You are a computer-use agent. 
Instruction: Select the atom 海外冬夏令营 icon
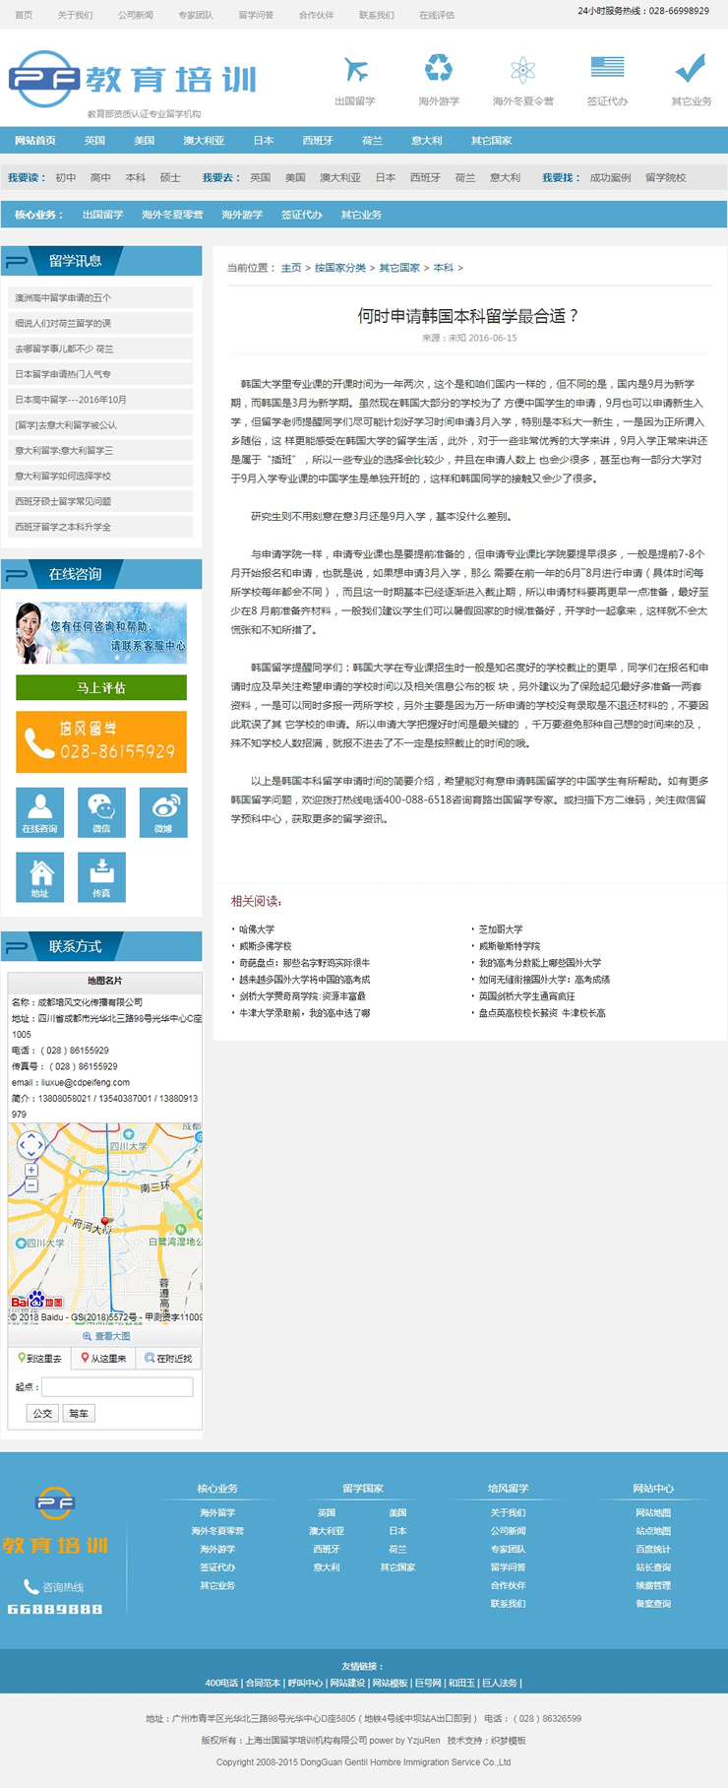tap(522, 70)
